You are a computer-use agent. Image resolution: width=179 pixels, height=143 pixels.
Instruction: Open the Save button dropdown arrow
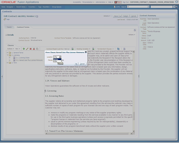(x=120, y=16)
